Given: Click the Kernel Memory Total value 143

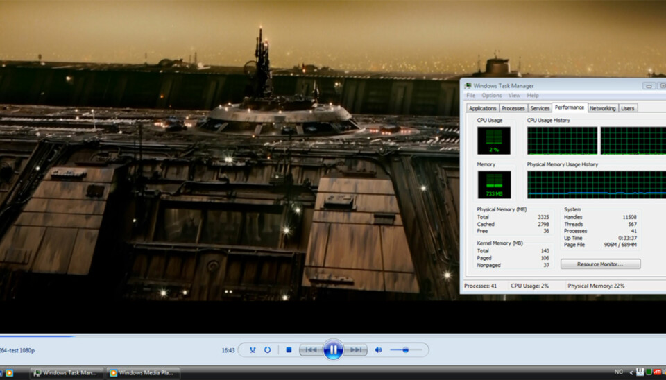Looking at the screenshot, I should pos(545,251).
